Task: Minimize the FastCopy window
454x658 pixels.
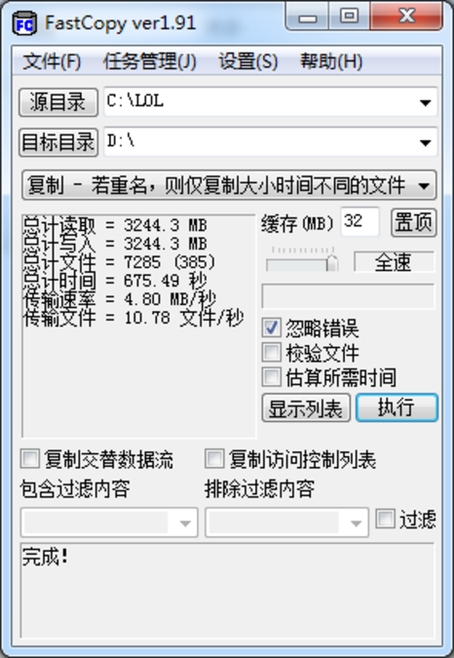Action: point(307,17)
